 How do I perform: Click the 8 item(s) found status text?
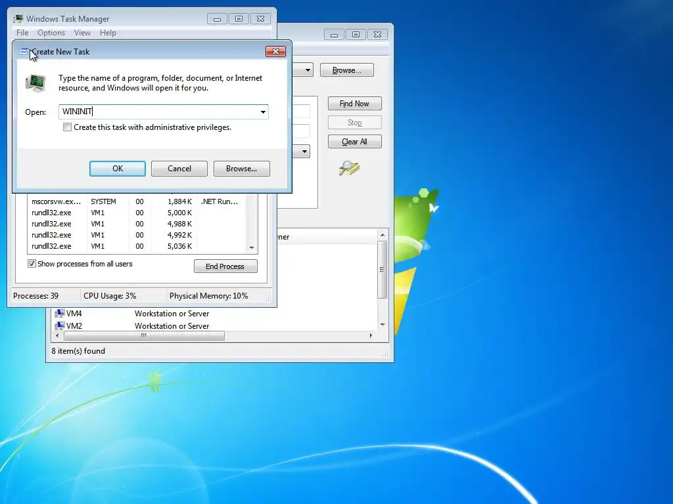tap(78, 351)
